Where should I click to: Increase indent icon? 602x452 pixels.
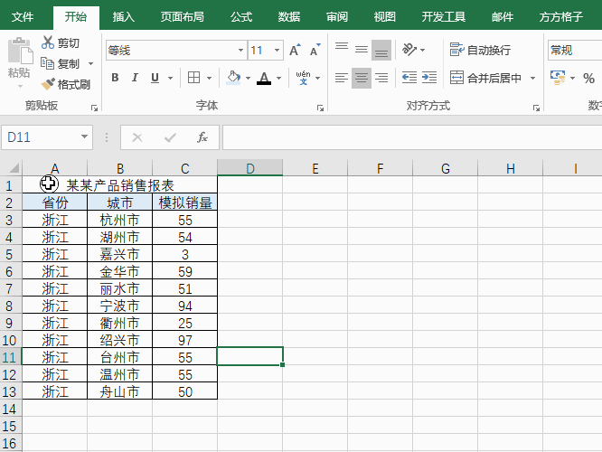(x=429, y=78)
